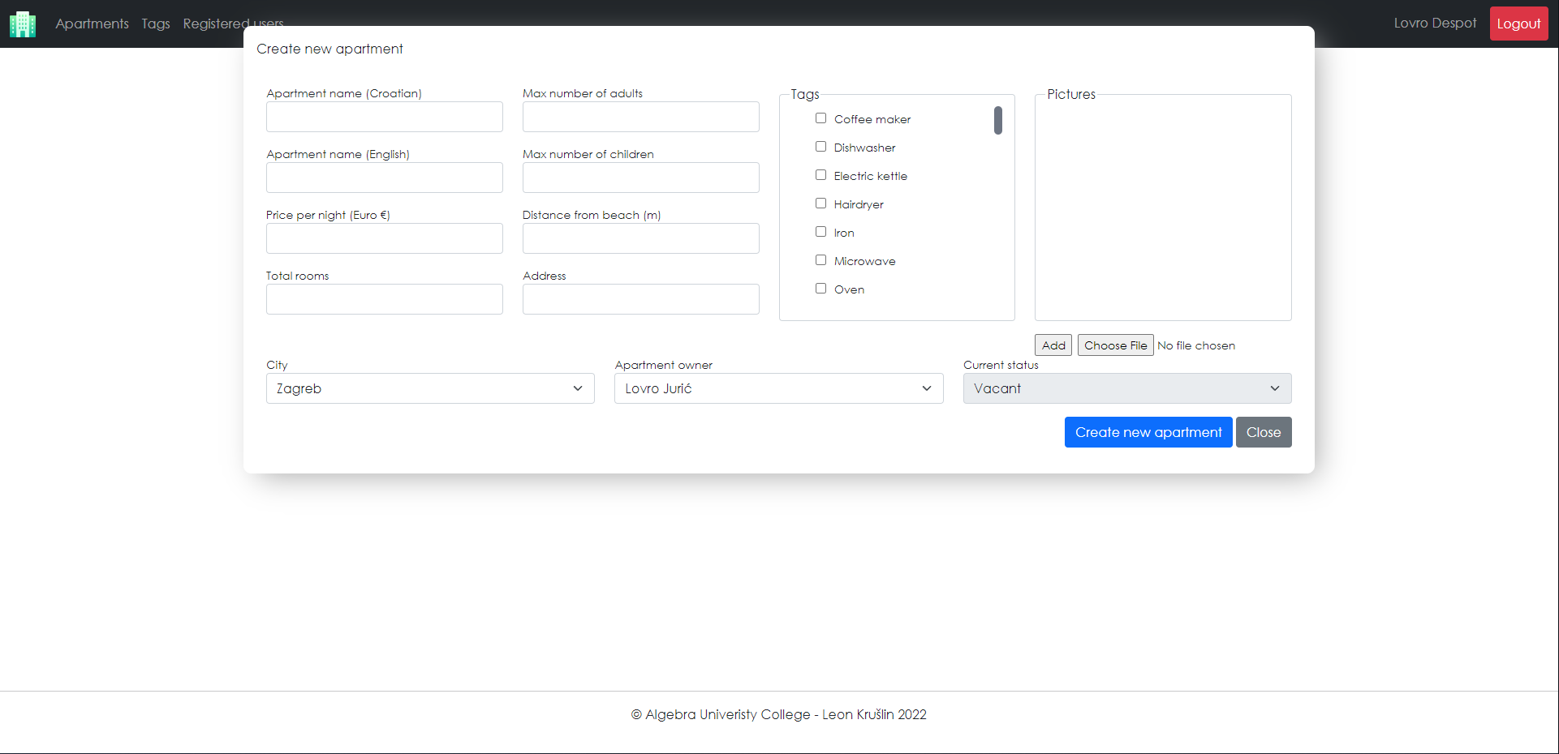Open the Apartments navigation menu
Viewport: 1559px width, 754px height.
(92, 24)
